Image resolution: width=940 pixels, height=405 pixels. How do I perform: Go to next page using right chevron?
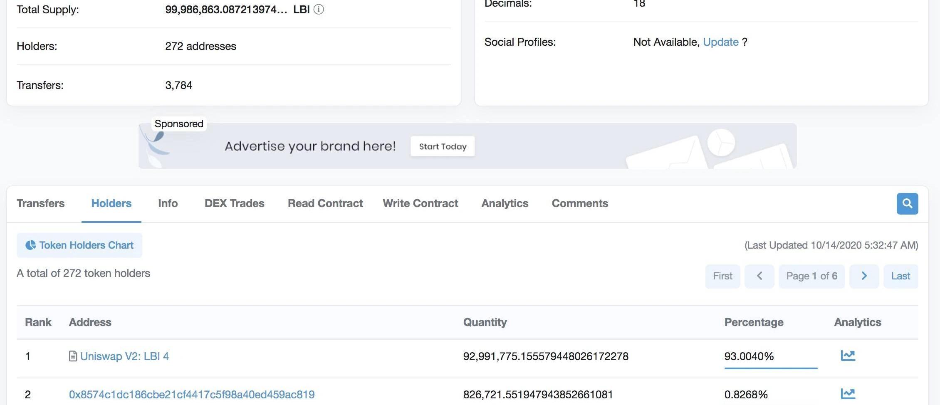[864, 276]
